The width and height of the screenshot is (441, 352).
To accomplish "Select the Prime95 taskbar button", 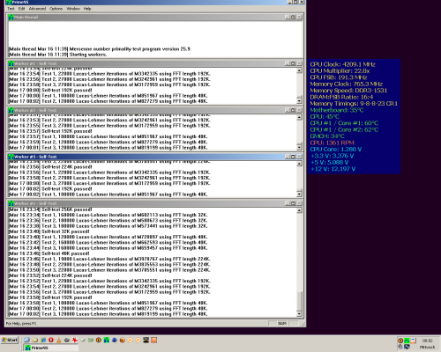I will (50, 348).
